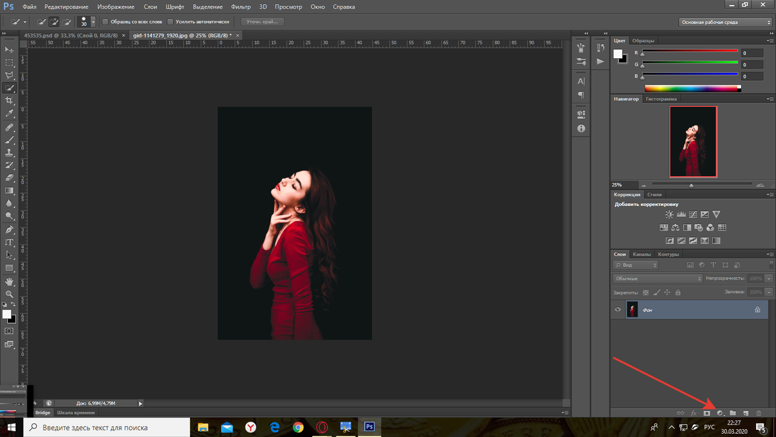Viewport: 776px width, 437px height.
Task: Check the 'Усилить автоматически' option
Action: coord(171,21)
